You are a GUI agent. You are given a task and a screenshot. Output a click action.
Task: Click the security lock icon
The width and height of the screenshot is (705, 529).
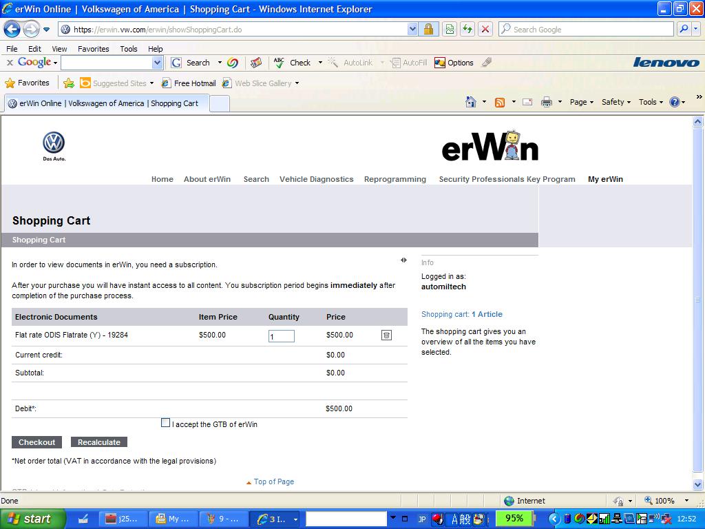428,30
